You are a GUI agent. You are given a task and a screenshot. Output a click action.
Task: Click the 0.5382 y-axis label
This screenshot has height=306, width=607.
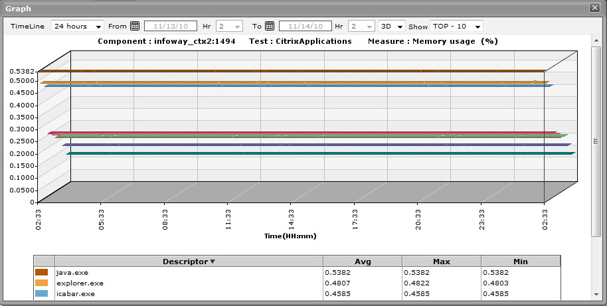coord(22,71)
